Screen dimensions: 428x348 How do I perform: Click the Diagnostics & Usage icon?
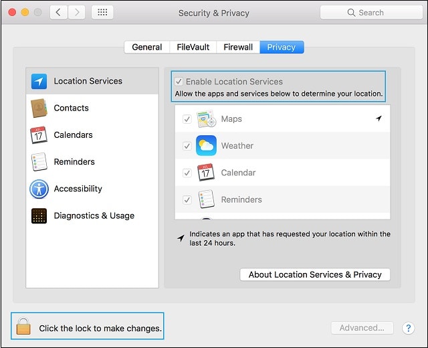(39, 215)
